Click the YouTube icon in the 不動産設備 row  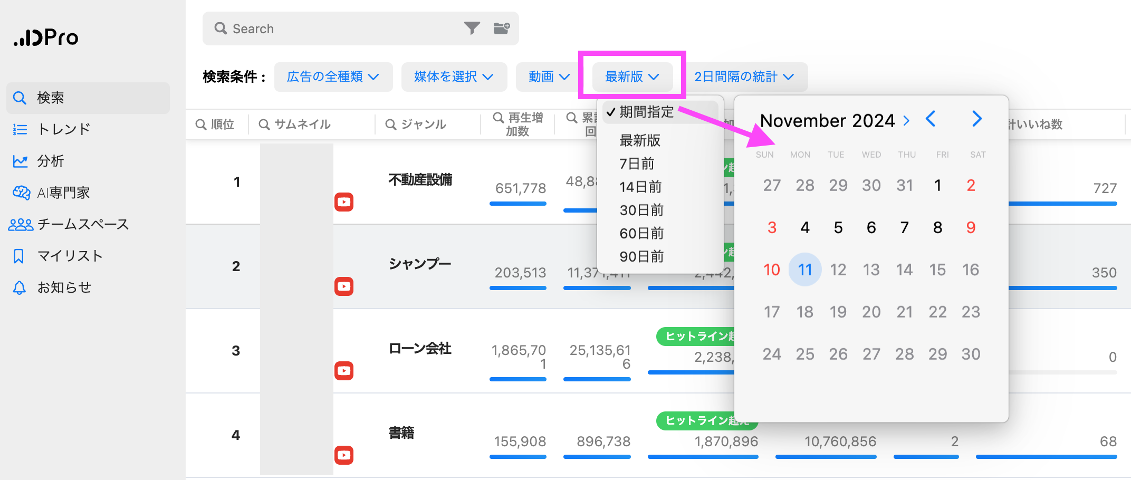tap(344, 202)
